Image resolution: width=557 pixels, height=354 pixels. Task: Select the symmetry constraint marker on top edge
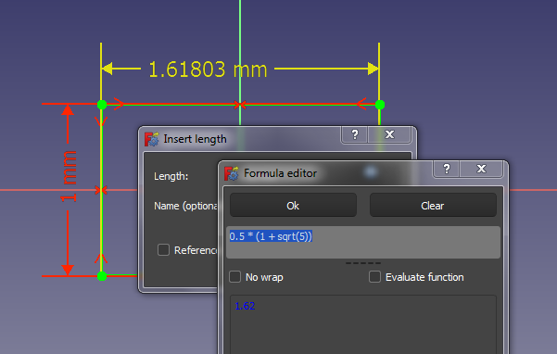pos(240,105)
